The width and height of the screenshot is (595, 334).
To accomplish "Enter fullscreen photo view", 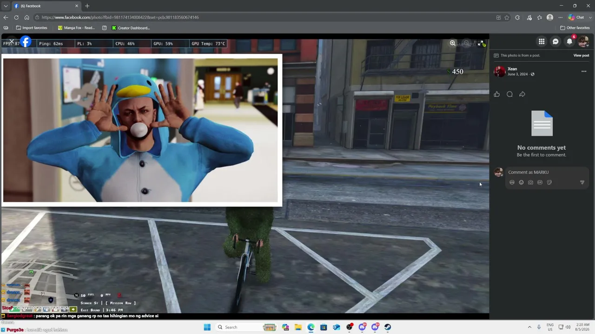I will 481,43.
